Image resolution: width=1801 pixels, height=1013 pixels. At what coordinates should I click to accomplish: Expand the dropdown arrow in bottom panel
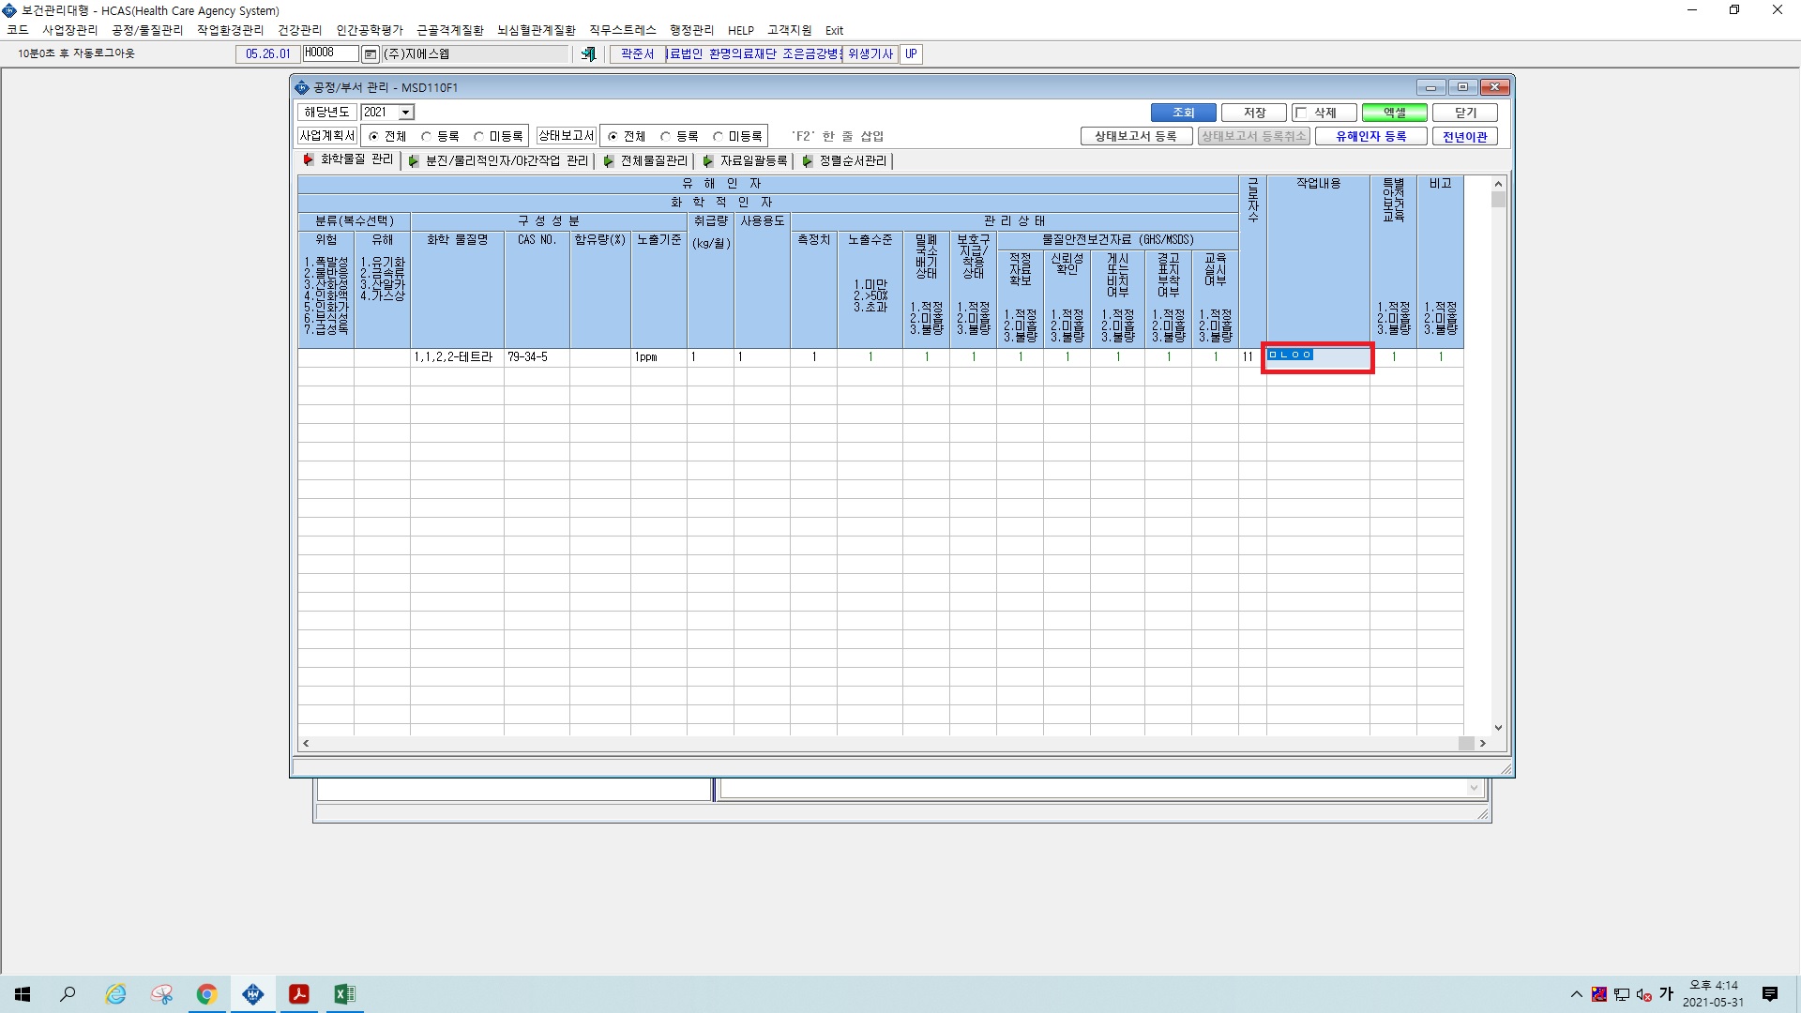(1474, 788)
